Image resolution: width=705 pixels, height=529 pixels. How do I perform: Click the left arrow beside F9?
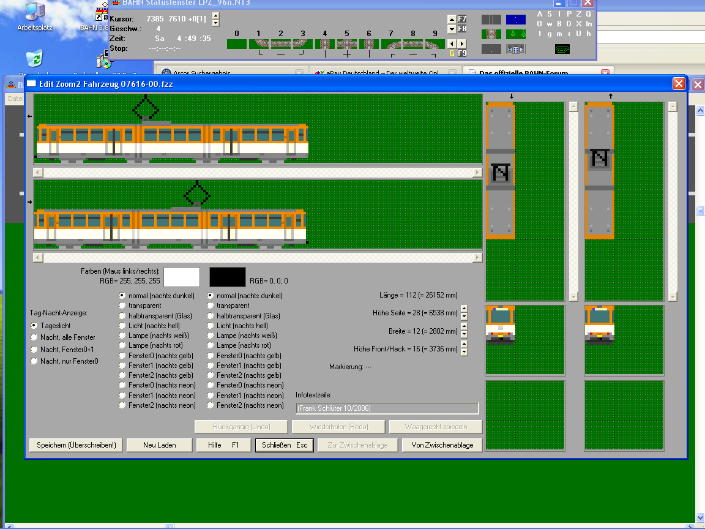(x=452, y=43)
